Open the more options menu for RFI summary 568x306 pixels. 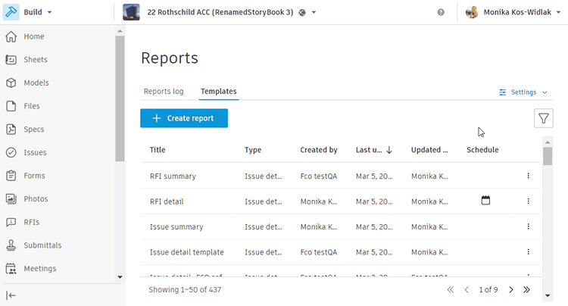tap(528, 176)
